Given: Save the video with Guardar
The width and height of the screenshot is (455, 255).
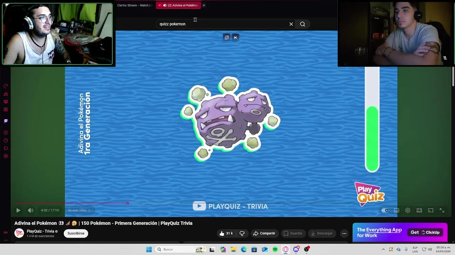Looking at the screenshot, I should [x=293, y=233].
